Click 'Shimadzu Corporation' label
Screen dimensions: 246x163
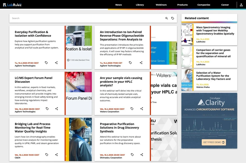click(x=111, y=158)
